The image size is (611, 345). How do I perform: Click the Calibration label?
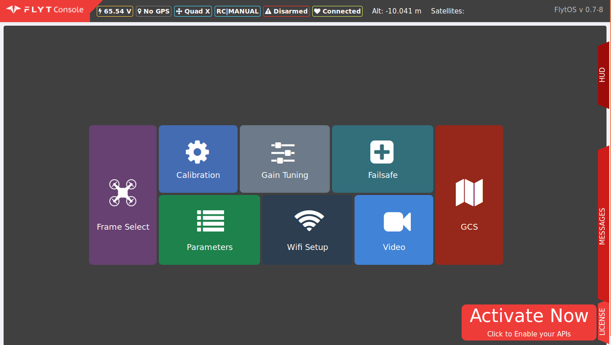click(198, 175)
